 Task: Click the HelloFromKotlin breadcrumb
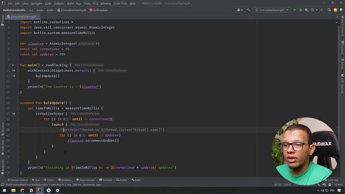point(14,10)
